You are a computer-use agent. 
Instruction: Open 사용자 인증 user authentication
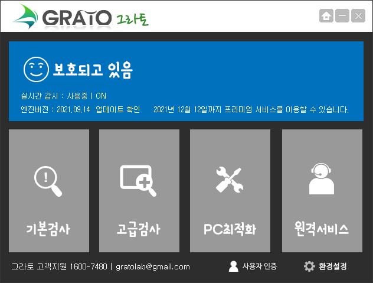[x=260, y=266]
